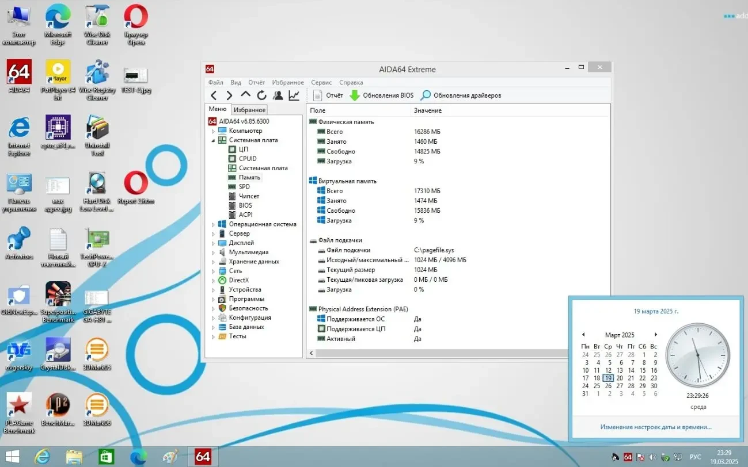This screenshot has width=748, height=467.
Task: Click the AIDA64 taskbar button
Action: point(203,457)
